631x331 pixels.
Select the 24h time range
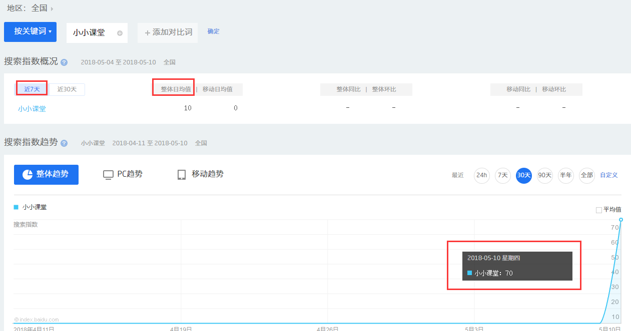coord(482,175)
